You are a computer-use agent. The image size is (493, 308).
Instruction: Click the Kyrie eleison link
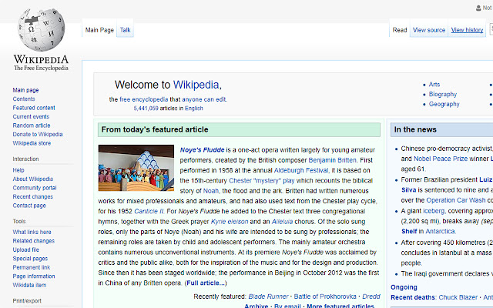click(x=230, y=222)
